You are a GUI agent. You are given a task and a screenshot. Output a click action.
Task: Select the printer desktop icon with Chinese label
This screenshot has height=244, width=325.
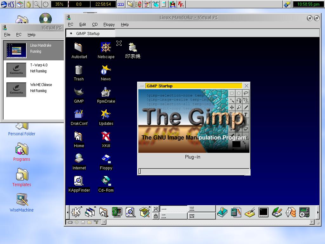pyautogui.click(x=133, y=51)
